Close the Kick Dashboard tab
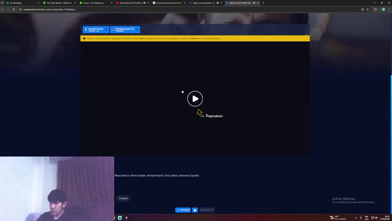The height and width of the screenshot is (221, 392). [x=111, y=3]
